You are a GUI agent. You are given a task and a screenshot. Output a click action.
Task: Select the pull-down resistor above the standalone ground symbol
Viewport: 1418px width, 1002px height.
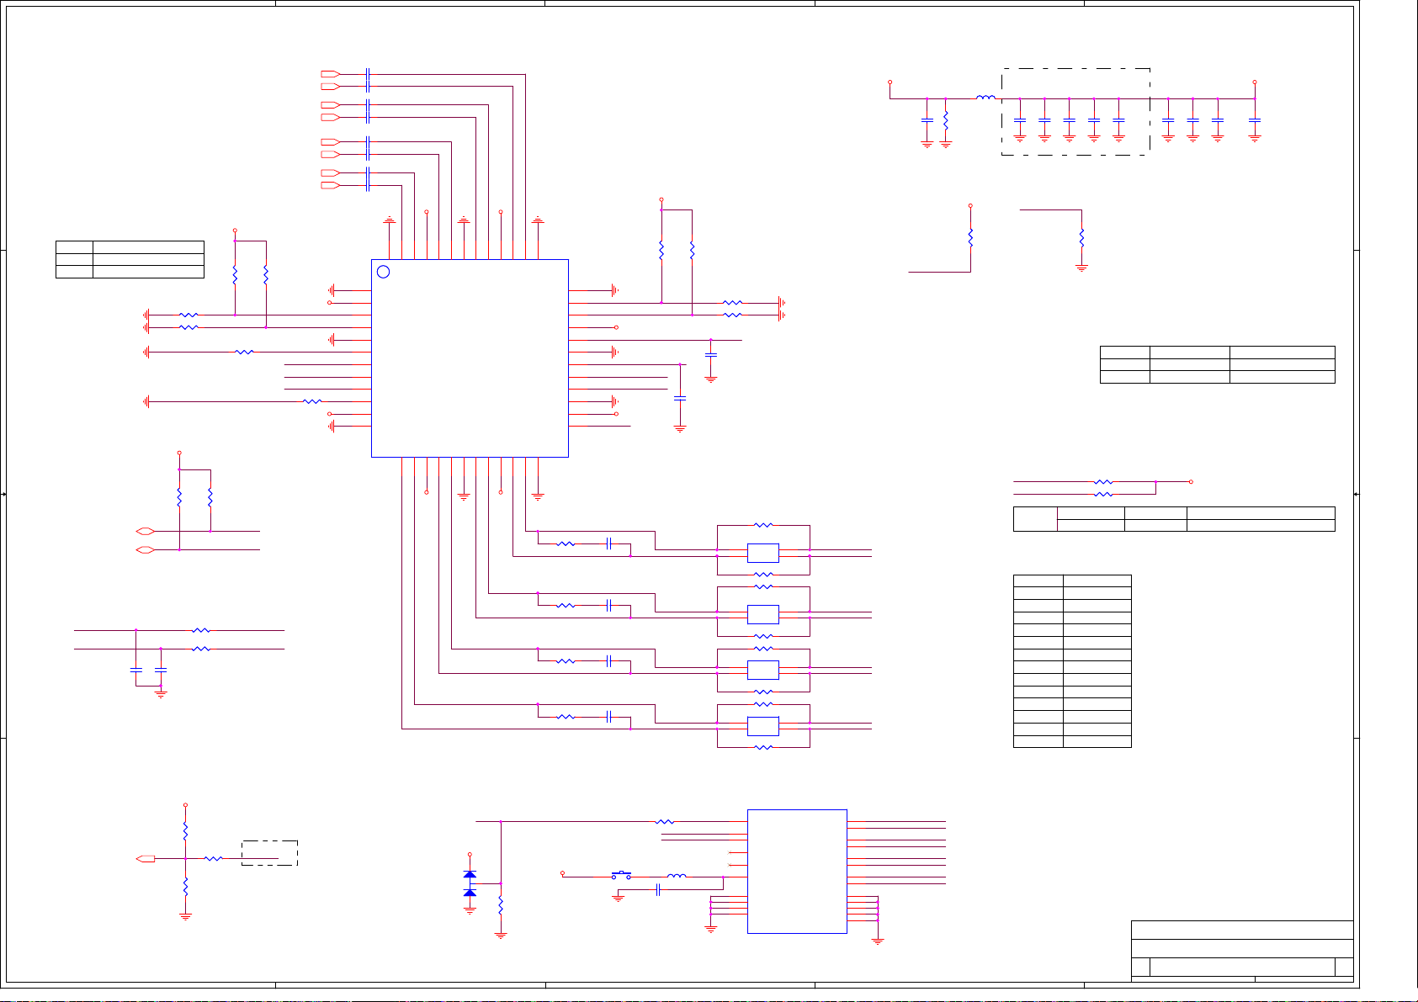(1081, 238)
